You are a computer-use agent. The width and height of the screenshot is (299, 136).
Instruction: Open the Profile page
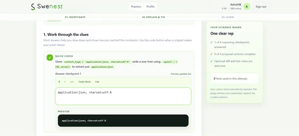coord(151,7)
